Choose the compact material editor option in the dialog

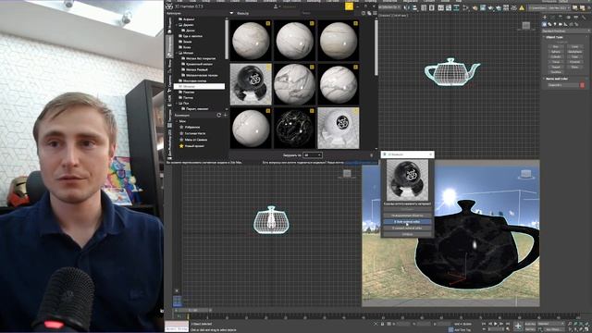[407, 228]
